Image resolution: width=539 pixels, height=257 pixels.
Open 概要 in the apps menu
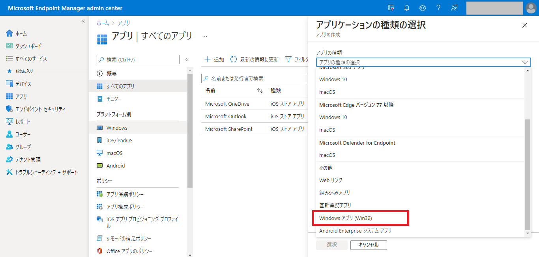tap(138, 74)
